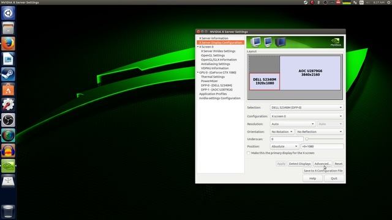Open nvidia-settings Configuration page
The width and height of the screenshot is (392, 220).
tap(220, 98)
